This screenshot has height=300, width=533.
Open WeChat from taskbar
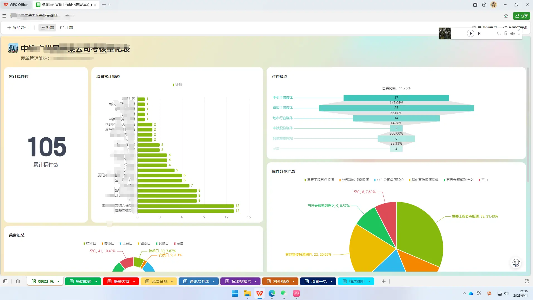[x=284, y=293]
